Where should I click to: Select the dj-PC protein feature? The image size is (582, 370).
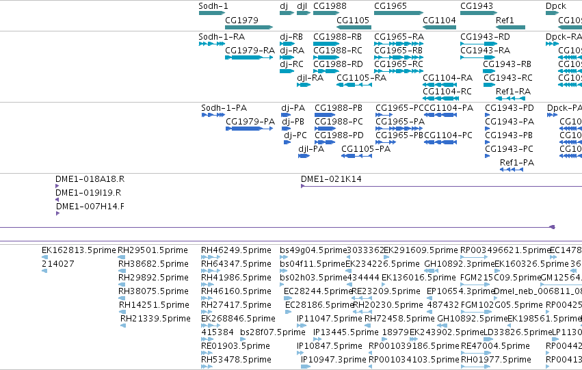point(287,142)
